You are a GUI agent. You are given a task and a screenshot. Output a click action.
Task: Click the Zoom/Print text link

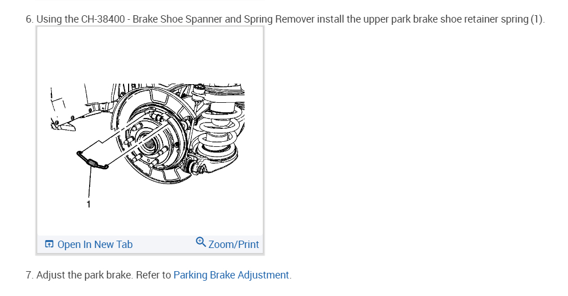234,245
